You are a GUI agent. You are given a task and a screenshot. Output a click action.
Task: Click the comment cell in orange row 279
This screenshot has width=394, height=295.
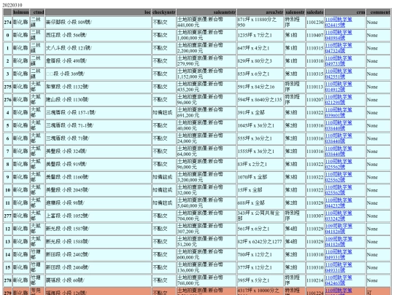379,292
